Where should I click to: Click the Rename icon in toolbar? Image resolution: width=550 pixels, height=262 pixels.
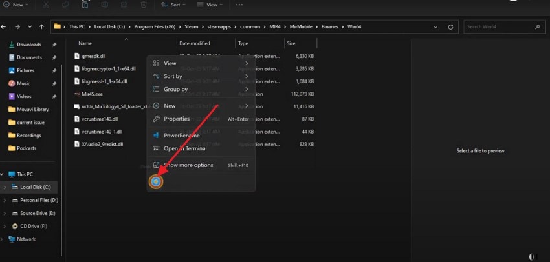tap(105, 5)
